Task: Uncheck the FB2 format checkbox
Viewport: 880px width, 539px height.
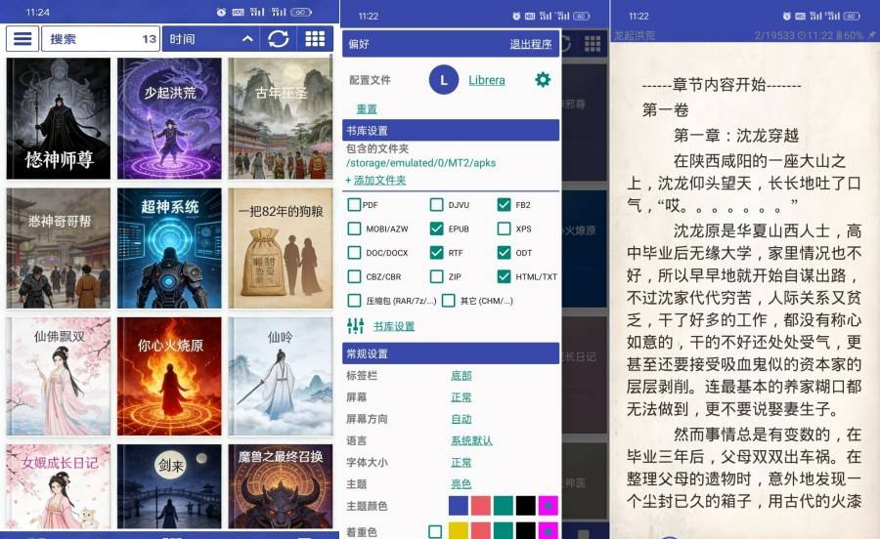Action: click(504, 204)
